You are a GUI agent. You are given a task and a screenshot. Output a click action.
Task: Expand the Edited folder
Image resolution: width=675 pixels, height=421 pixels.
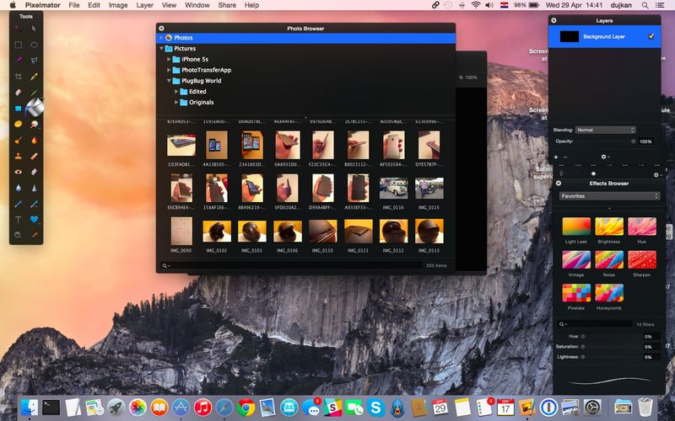[x=176, y=92]
